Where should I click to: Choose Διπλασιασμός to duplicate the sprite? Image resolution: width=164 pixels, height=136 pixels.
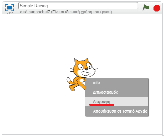[x=117, y=92]
